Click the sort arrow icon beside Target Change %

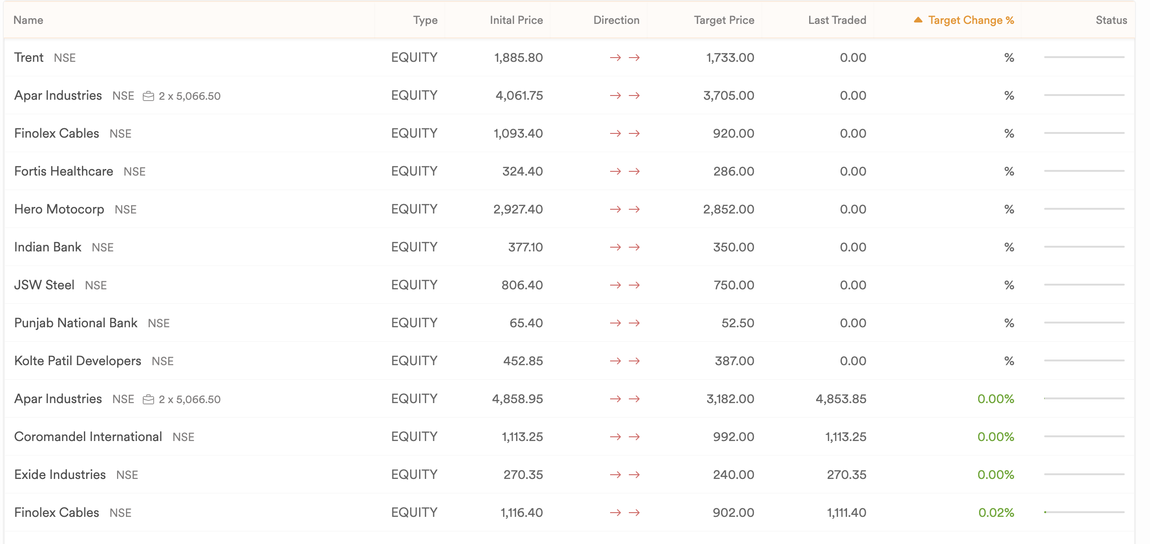[x=918, y=20]
